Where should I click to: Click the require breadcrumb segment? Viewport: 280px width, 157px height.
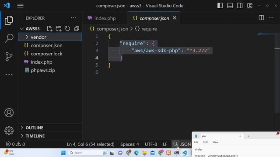pos(146,29)
